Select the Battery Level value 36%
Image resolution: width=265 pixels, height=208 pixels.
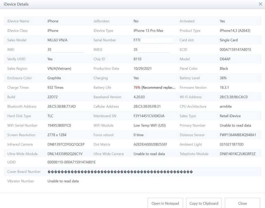(223, 78)
